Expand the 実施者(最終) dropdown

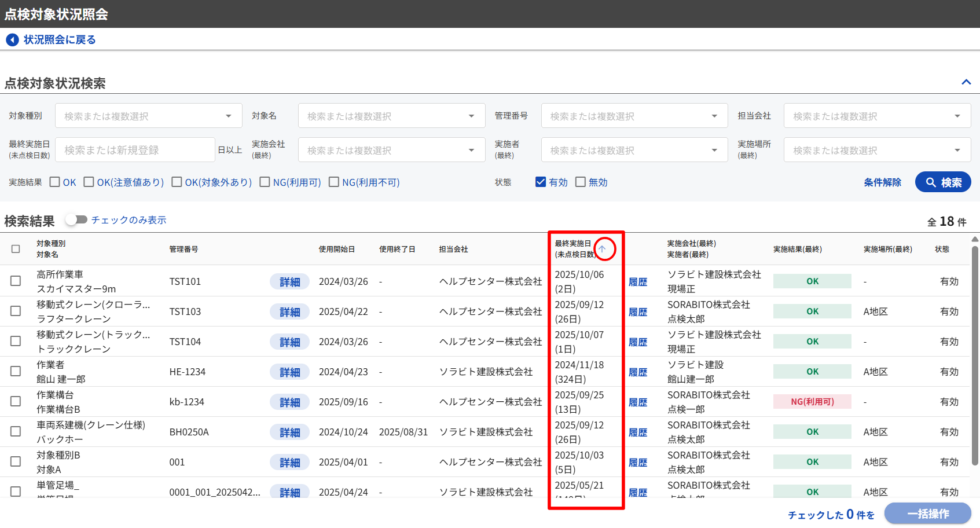click(x=634, y=151)
